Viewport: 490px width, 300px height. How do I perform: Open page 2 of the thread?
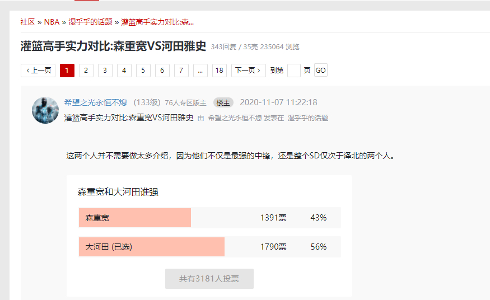[x=86, y=71]
